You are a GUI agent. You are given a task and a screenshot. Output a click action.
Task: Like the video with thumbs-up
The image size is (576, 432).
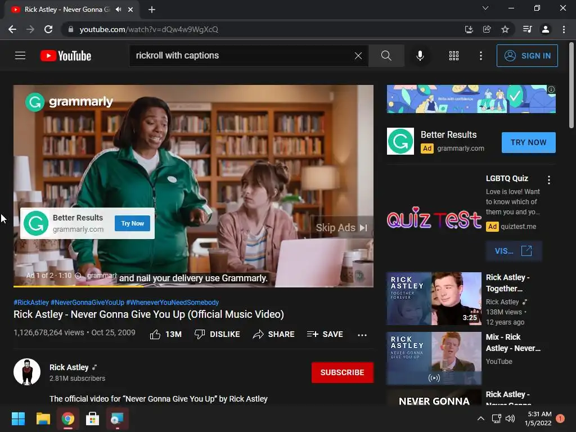[166, 334]
